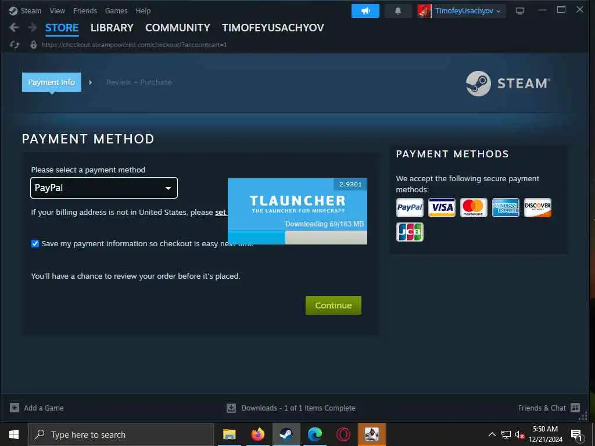The height and width of the screenshot is (446, 595).
Task: Click the Downloads arrow icon
Action: (231, 408)
